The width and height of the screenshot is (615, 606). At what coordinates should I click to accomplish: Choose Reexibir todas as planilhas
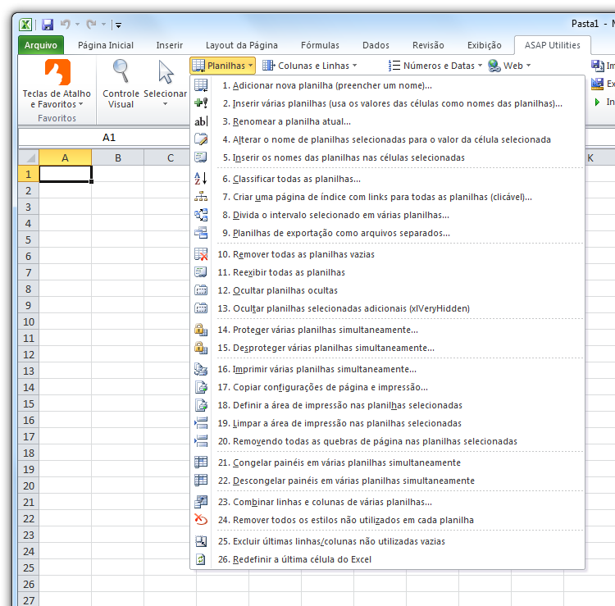(x=387, y=272)
